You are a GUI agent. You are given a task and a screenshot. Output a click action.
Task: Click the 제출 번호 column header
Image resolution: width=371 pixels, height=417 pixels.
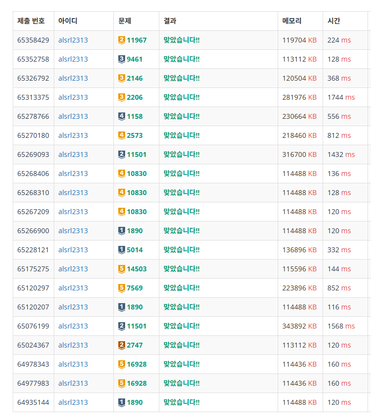tap(31, 21)
